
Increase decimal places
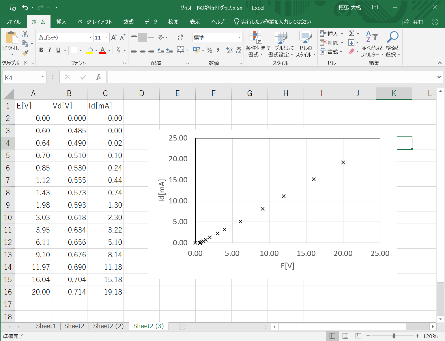pos(229,50)
